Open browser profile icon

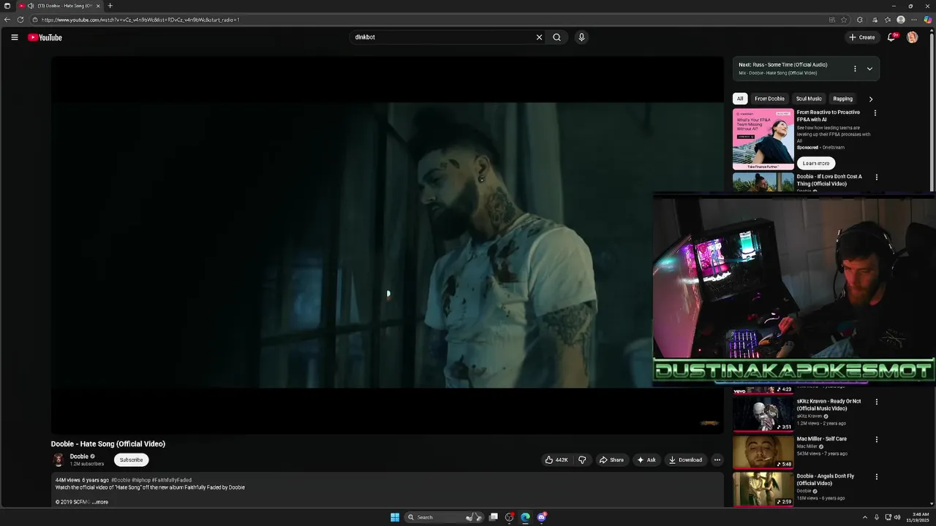[901, 20]
